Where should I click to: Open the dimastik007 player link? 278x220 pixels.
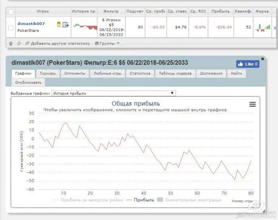click(31, 23)
